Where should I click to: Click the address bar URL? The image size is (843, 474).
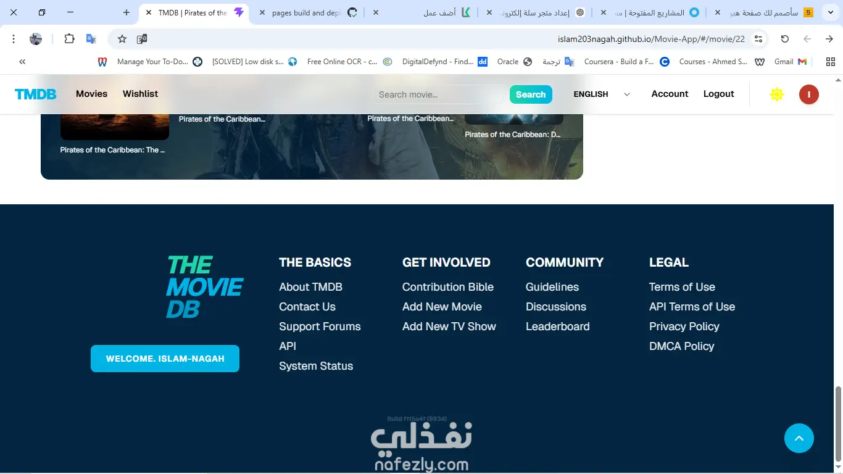pos(651,39)
